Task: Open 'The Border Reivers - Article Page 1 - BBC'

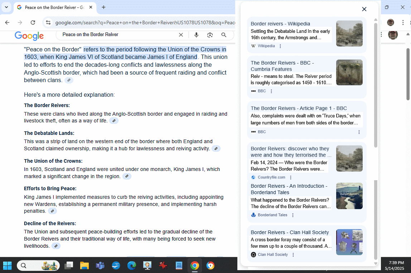Action: click(x=299, y=108)
